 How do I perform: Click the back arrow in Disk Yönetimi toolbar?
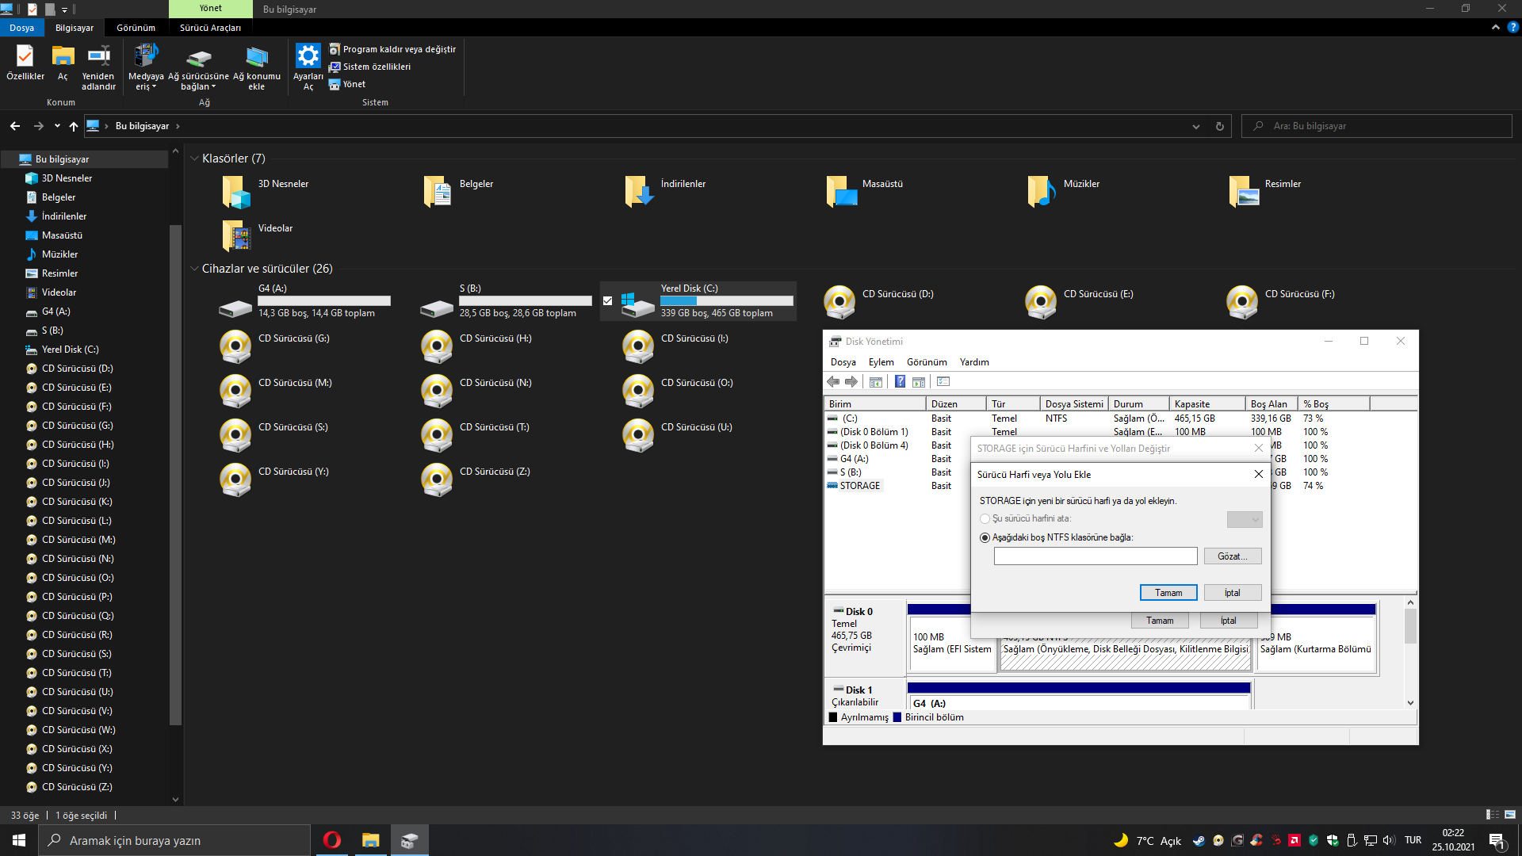point(833,382)
